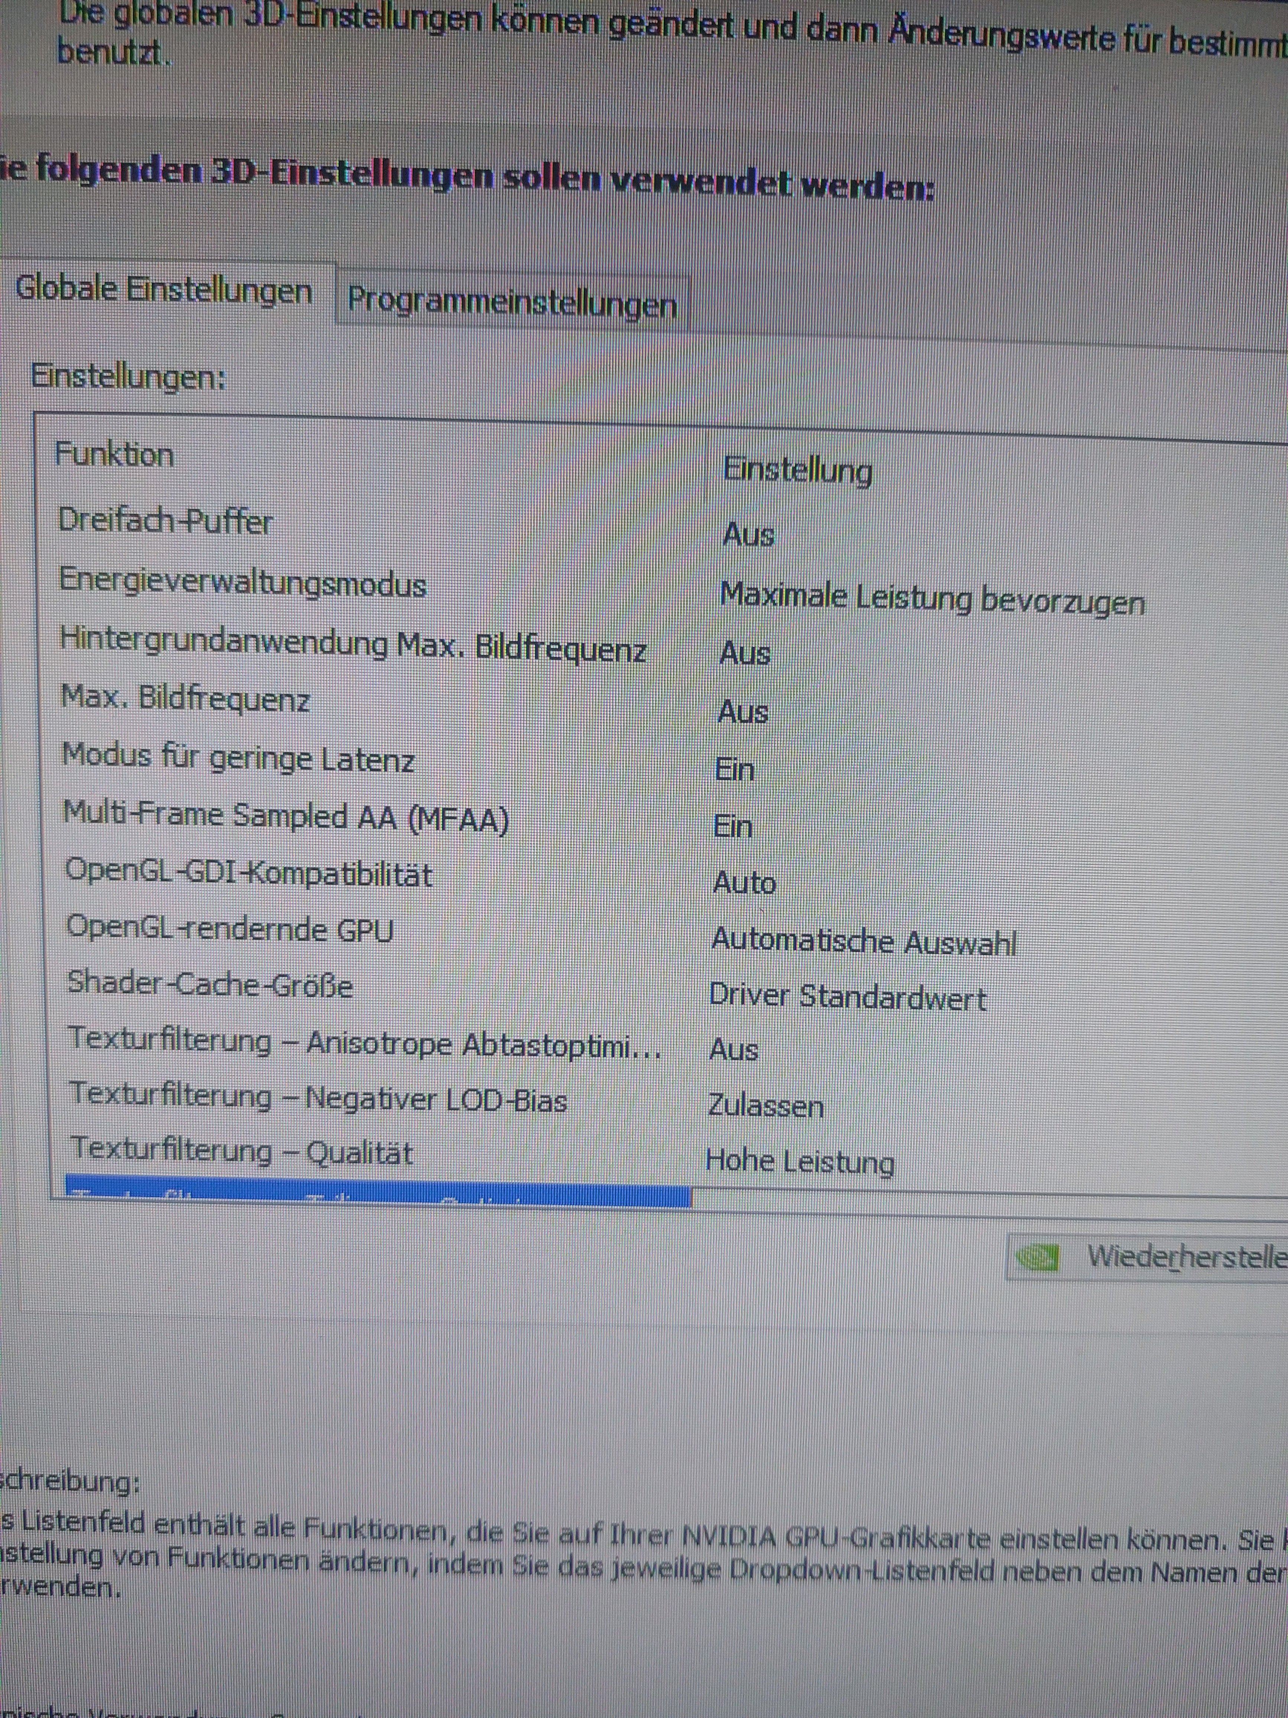The height and width of the screenshot is (1718, 1288).
Task: Select the Globale Einstellungen tab
Action: (164, 290)
